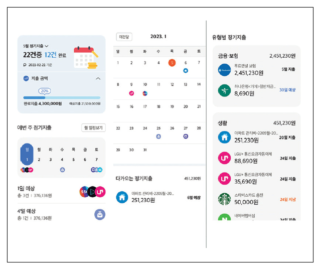Click the 24일 지남 status for 스타벅스카드 충전

tap(288, 199)
